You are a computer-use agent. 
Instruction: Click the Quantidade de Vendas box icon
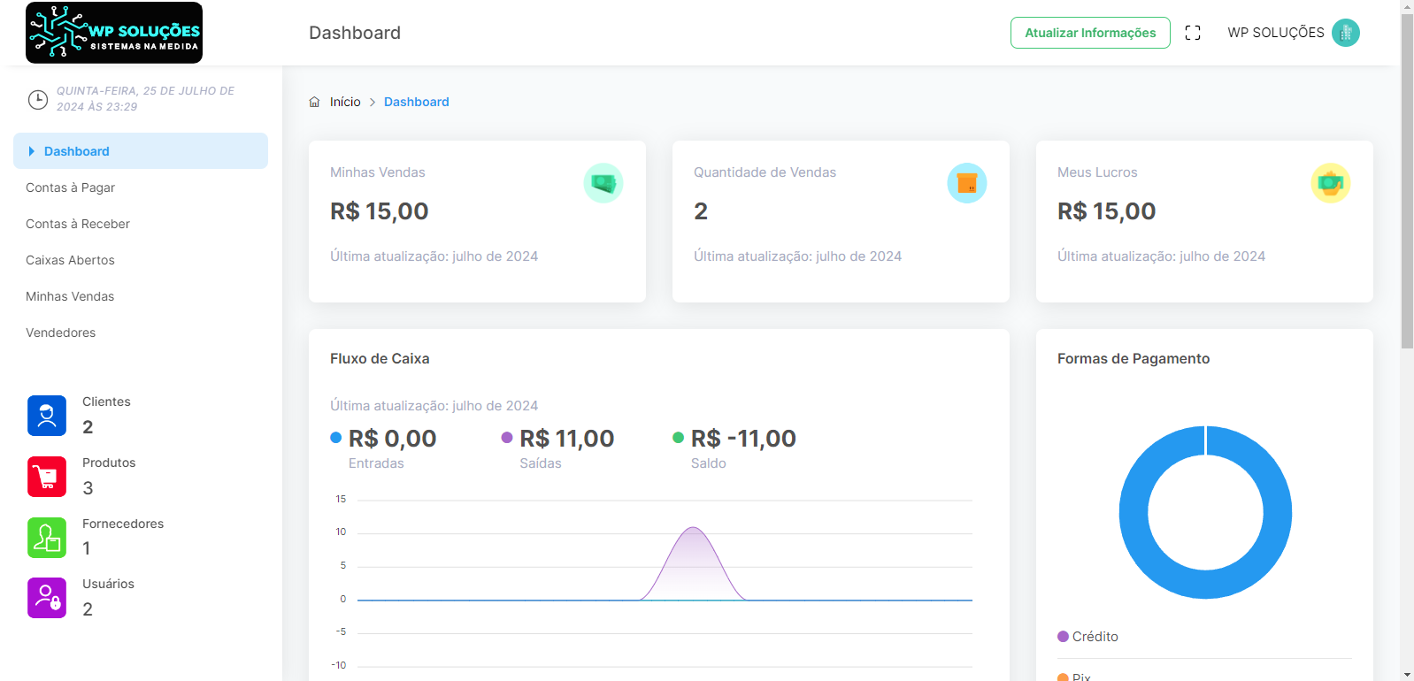tap(966, 183)
